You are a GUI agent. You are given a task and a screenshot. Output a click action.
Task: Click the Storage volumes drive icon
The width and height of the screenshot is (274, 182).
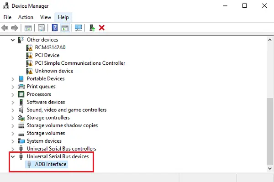(x=21, y=134)
